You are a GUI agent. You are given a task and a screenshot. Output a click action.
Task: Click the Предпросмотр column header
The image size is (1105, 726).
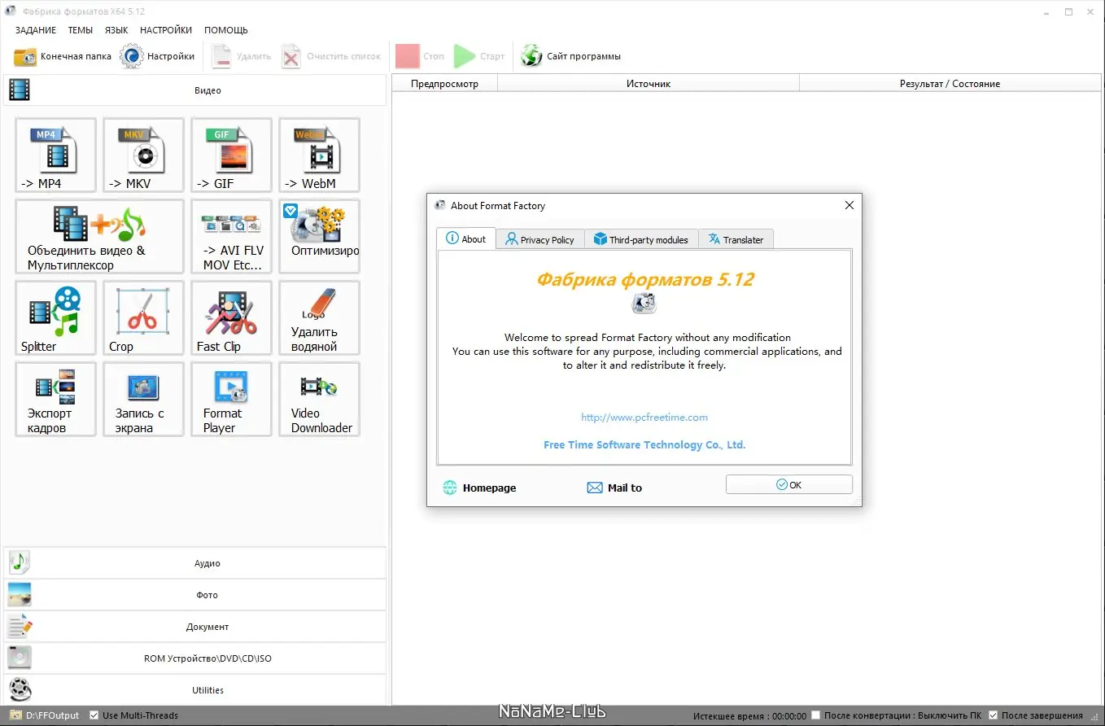[444, 84]
